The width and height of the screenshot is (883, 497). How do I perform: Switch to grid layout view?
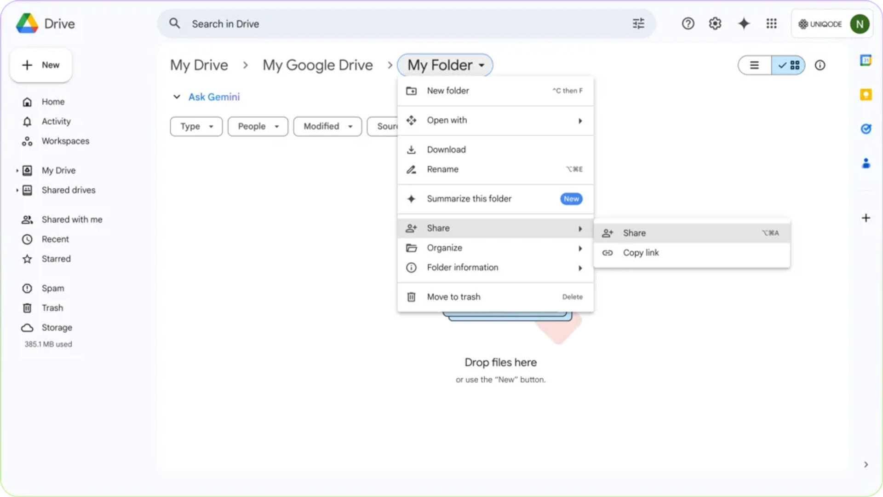pyautogui.click(x=788, y=65)
